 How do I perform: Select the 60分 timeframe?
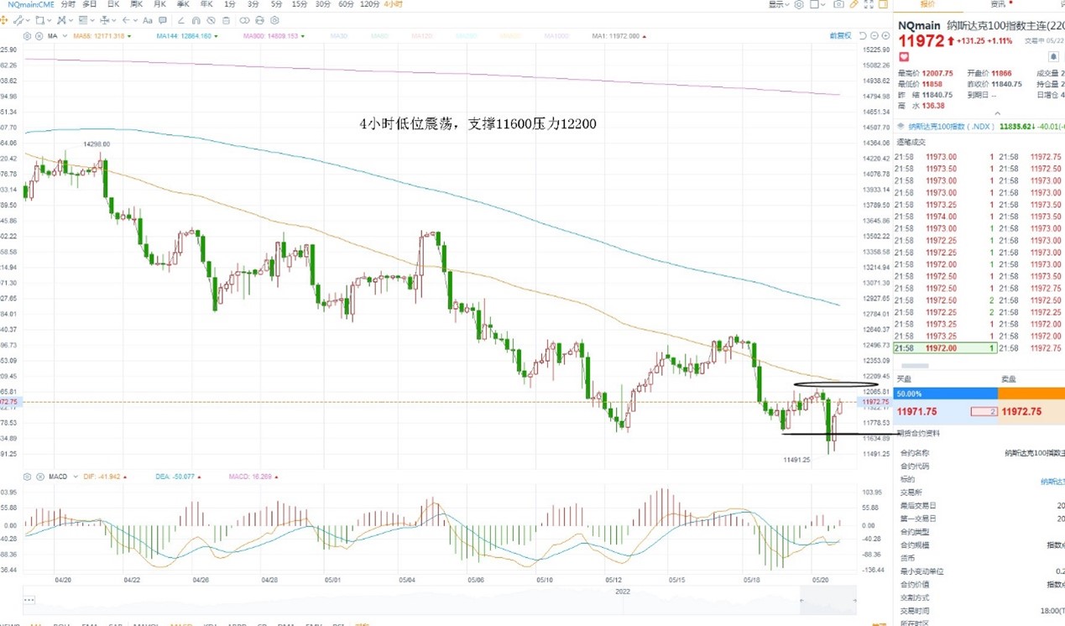(346, 4)
